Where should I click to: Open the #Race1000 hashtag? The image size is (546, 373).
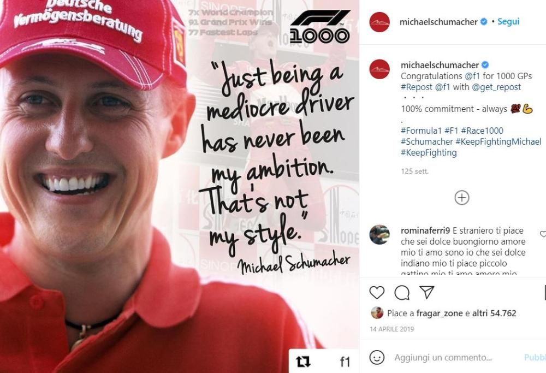[482, 131]
